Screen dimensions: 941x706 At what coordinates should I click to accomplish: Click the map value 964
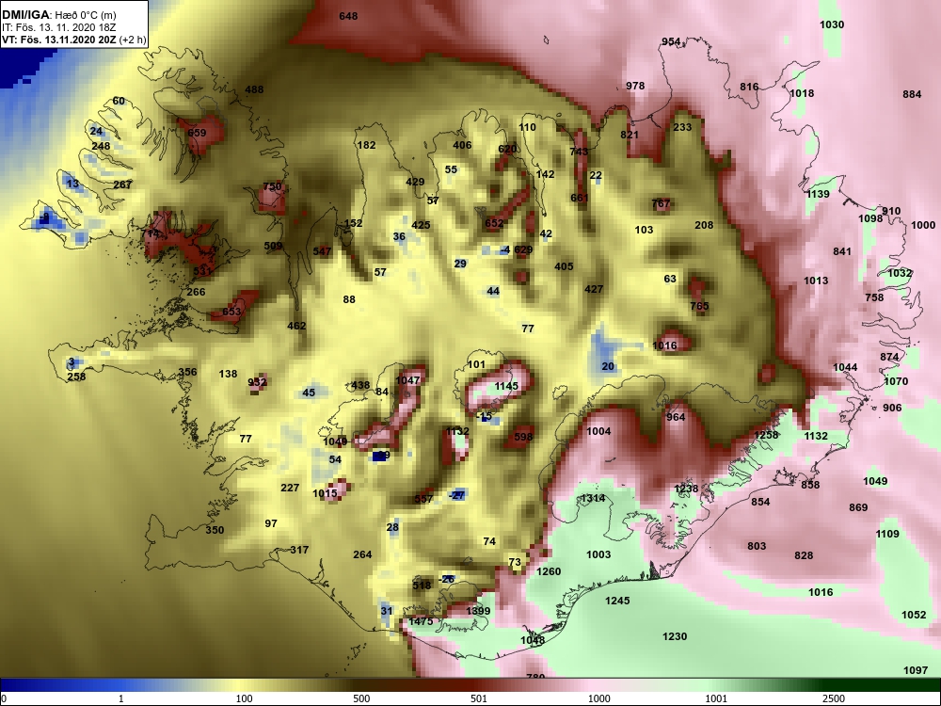coord(675,417)
